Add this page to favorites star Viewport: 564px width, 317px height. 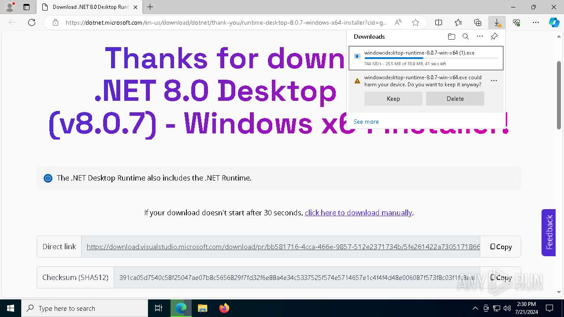pyautogui.click(x=415, y=22)
